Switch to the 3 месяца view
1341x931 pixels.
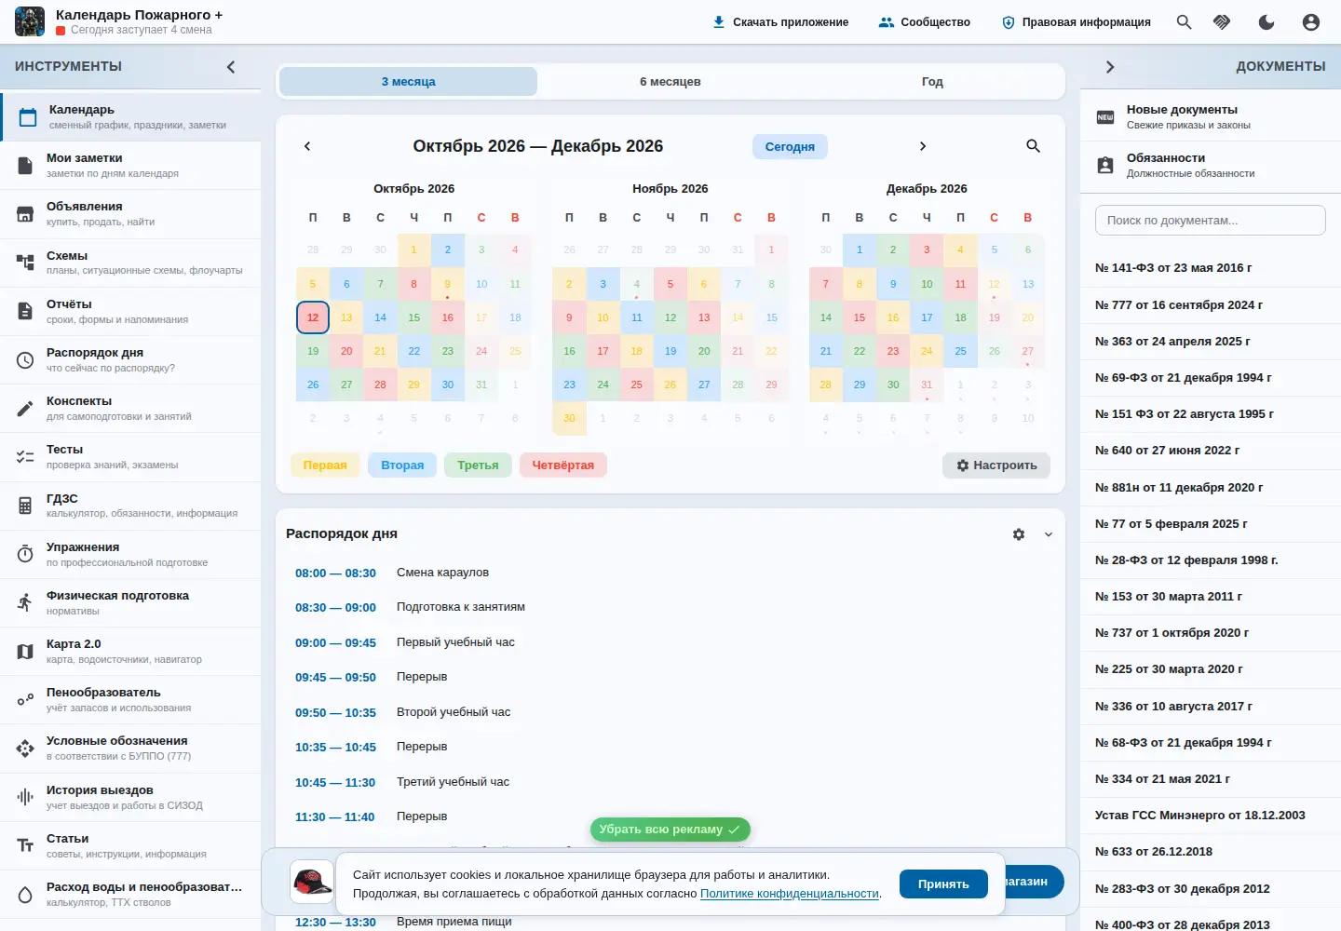409,82
